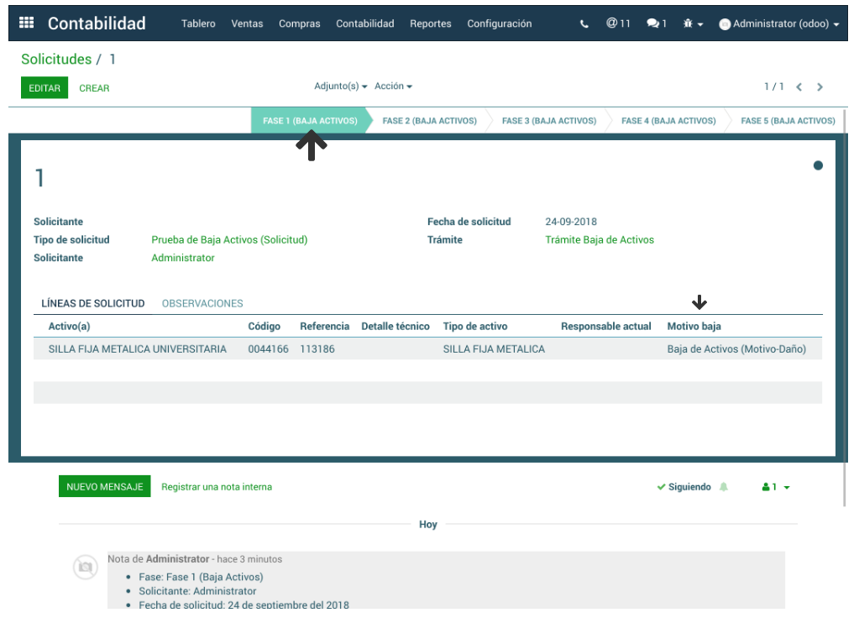859x644 pixels.
Task: Open the Administrator (odoo) user menu
Action: pyautogui.click(x=778, y=24)
